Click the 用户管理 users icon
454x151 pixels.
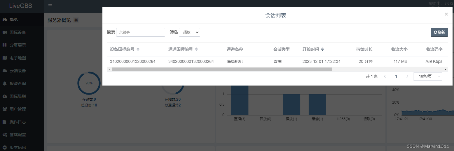point(5,109)
